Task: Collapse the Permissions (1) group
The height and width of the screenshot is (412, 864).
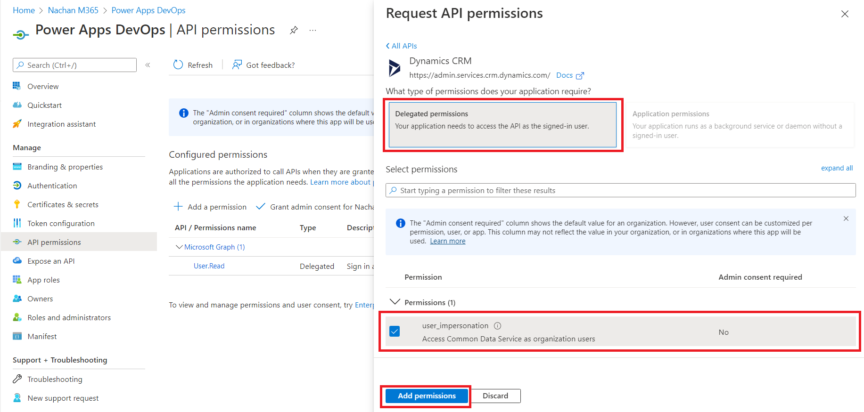Action: coord(395,302)
